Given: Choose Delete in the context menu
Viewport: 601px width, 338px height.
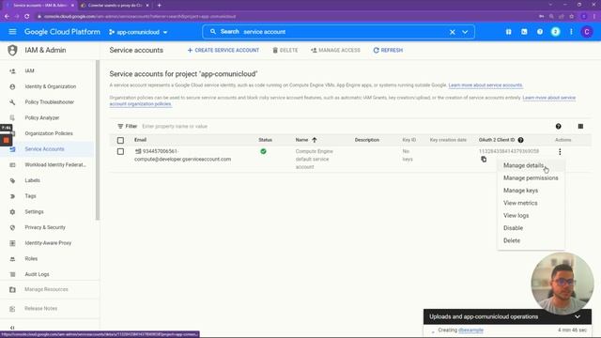Looking at the screenshot, I should point(512,240).
